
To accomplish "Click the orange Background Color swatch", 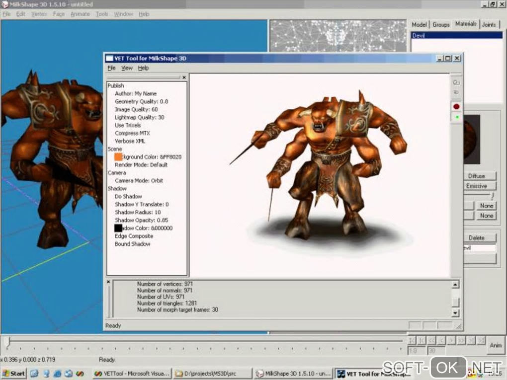I will click(118, 156).
